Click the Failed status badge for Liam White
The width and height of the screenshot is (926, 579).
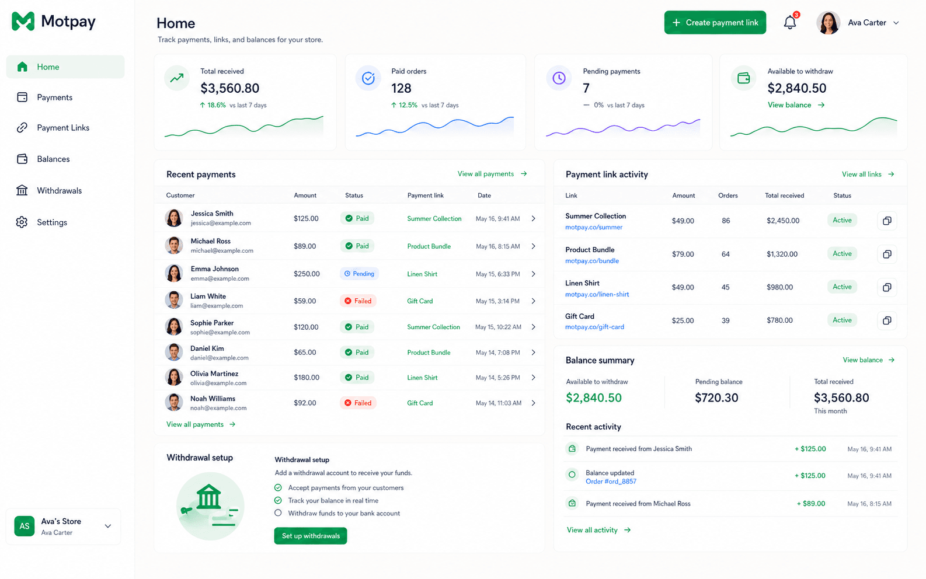[x=358, y=301]
